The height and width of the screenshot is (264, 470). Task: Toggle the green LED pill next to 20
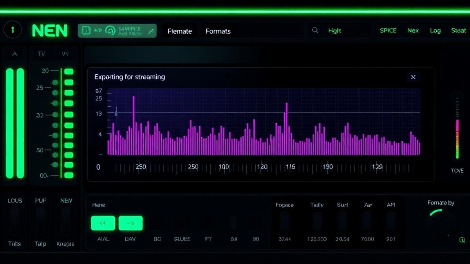tap(69, 72)
